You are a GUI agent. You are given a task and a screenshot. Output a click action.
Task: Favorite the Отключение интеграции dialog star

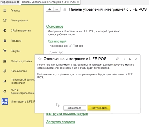click(x=40, y=59)
